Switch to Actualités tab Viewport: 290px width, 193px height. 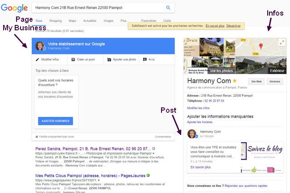pyautogui.click(x=90, y=21)
